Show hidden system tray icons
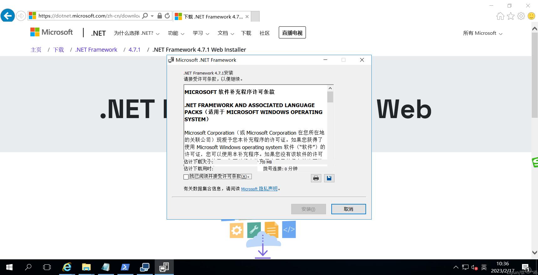The image size is (538, 275). 456,267
